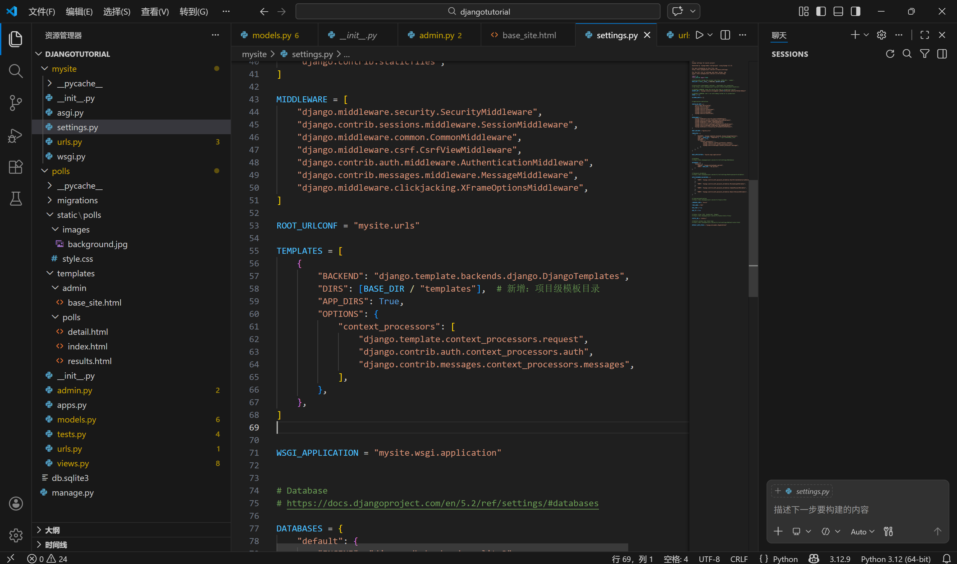
Task: Open the 文件(F) menu
Action: click(42, 12)
